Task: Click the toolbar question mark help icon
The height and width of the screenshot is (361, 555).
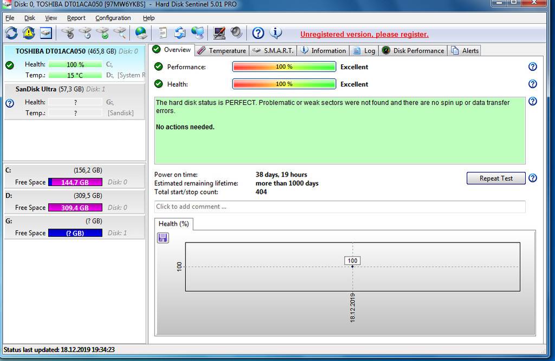Action: click(258, 33)
